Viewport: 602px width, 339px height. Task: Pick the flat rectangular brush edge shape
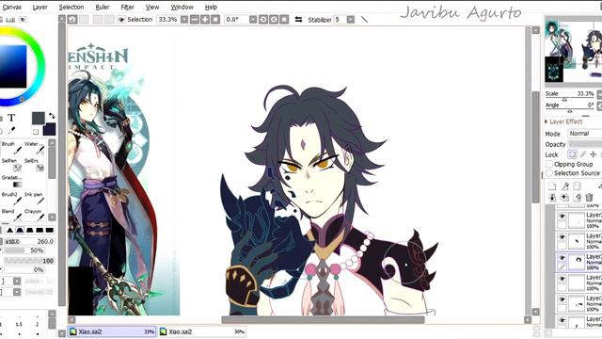click(50, 230)
